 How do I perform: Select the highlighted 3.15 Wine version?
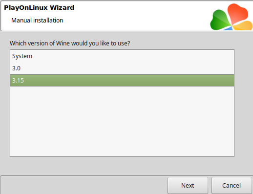122,81
